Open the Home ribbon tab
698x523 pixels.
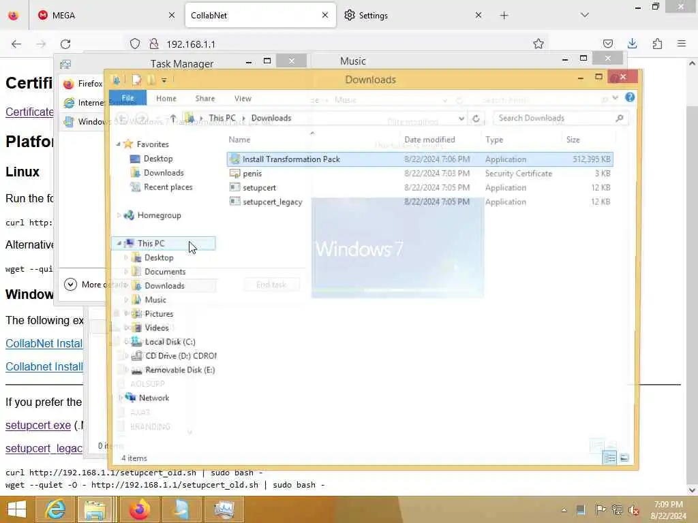pyautogui.click(x=166, y=98)
